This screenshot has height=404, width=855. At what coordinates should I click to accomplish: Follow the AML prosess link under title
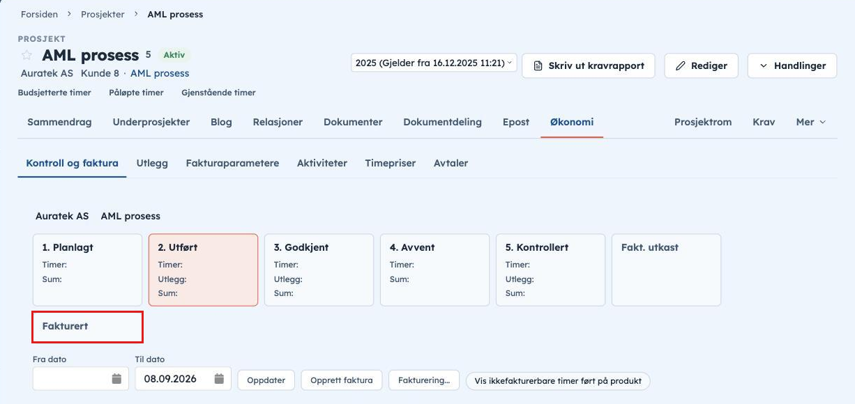160,73
